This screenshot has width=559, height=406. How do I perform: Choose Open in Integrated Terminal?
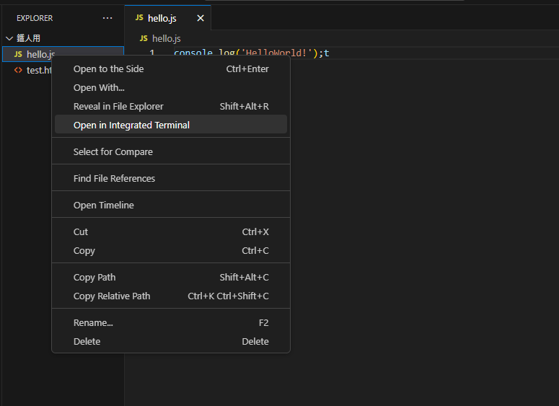pos(171,125)
